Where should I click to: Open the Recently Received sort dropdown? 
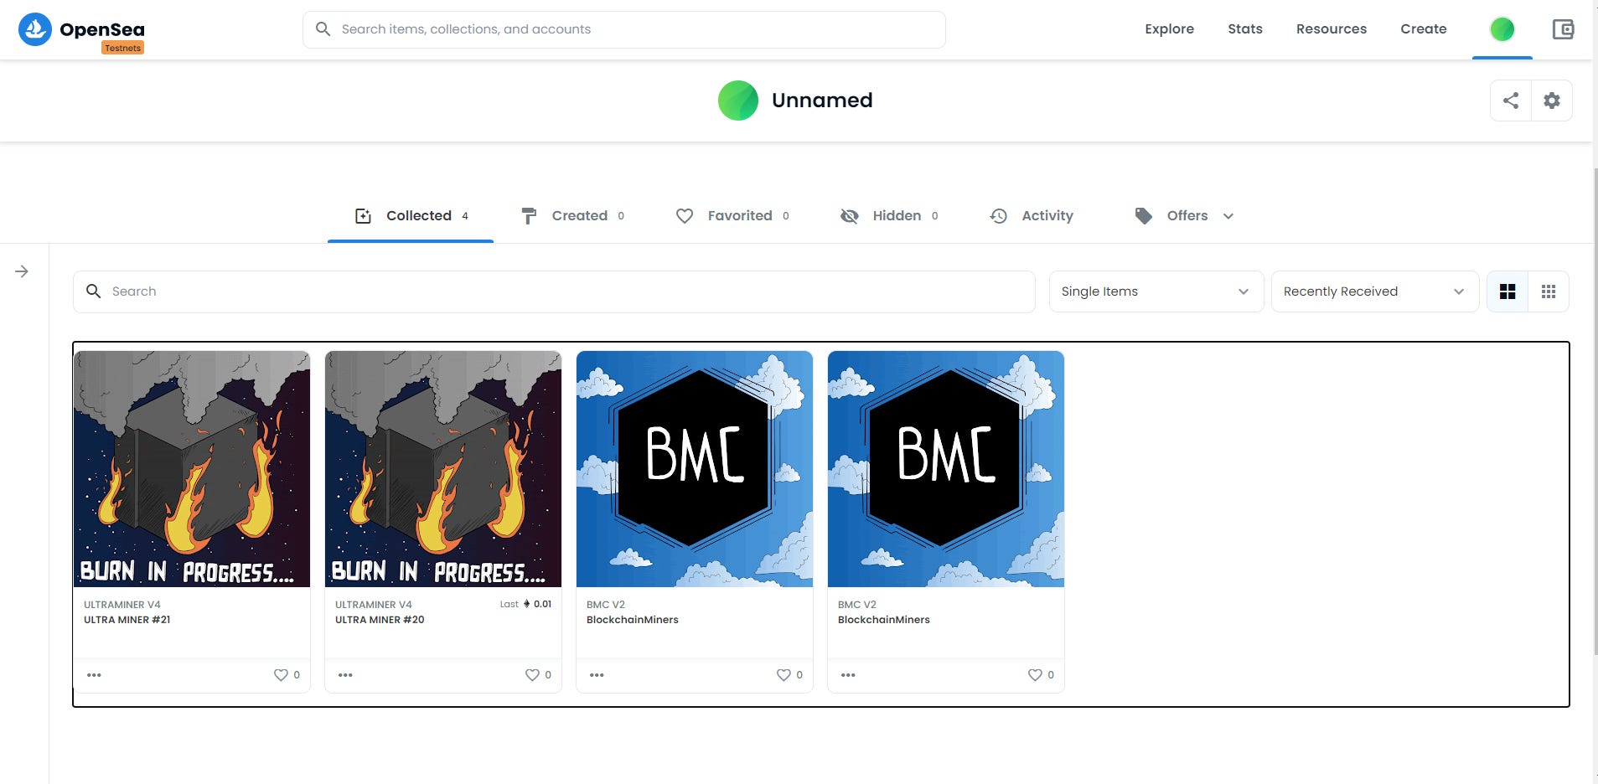click(x=1375, y=291)
